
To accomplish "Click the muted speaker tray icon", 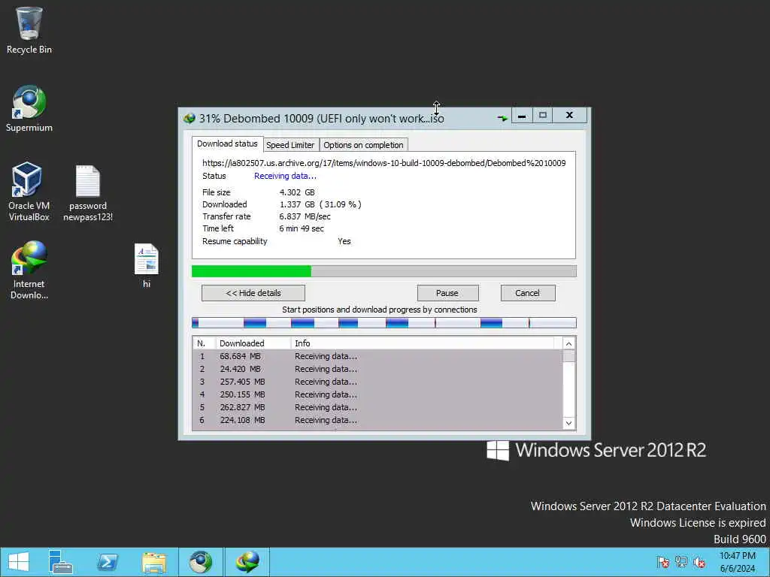I will [x=699, y=562].
